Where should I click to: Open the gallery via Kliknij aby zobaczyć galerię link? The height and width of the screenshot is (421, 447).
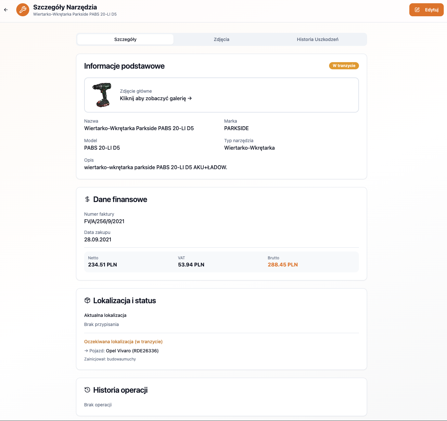pos(153,98)
